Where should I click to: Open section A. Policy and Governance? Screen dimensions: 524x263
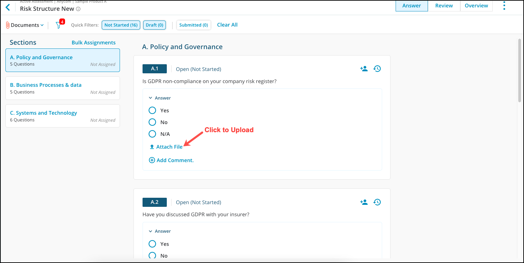coord(63,60)
